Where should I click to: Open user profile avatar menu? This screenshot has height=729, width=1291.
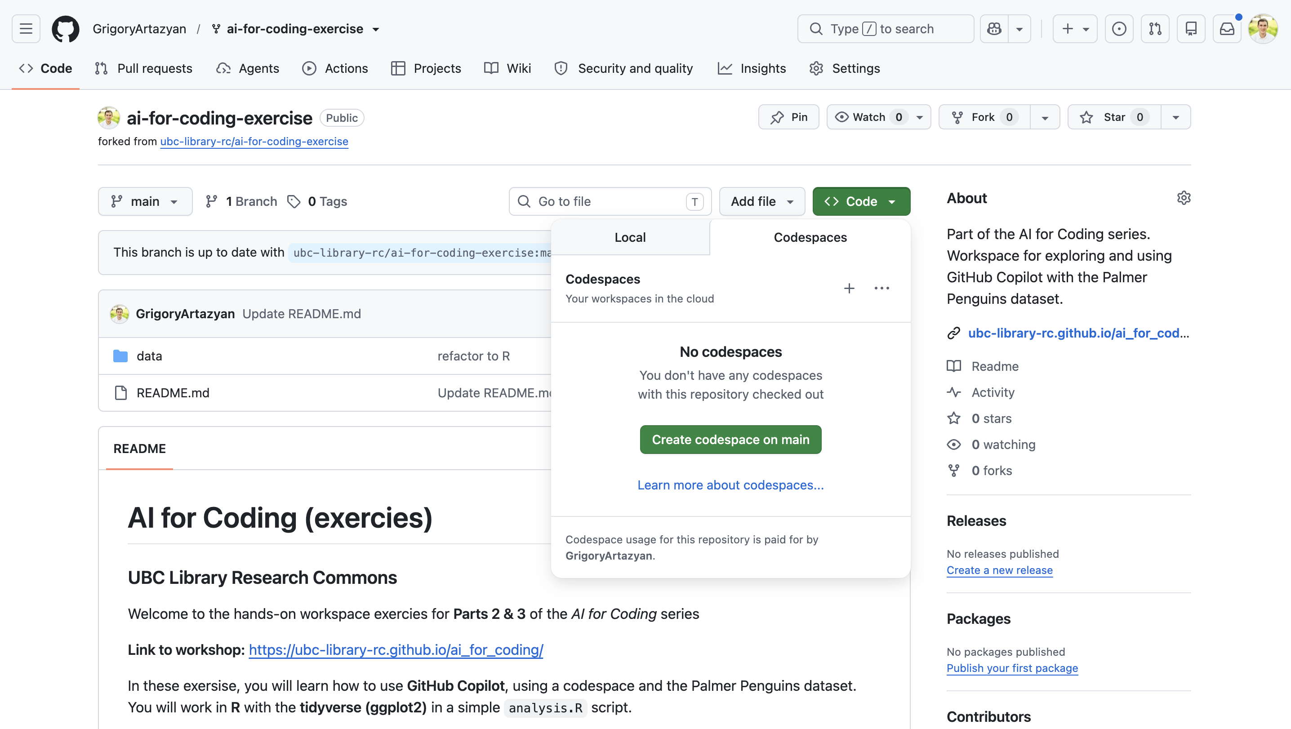(x=1263, y=29)
